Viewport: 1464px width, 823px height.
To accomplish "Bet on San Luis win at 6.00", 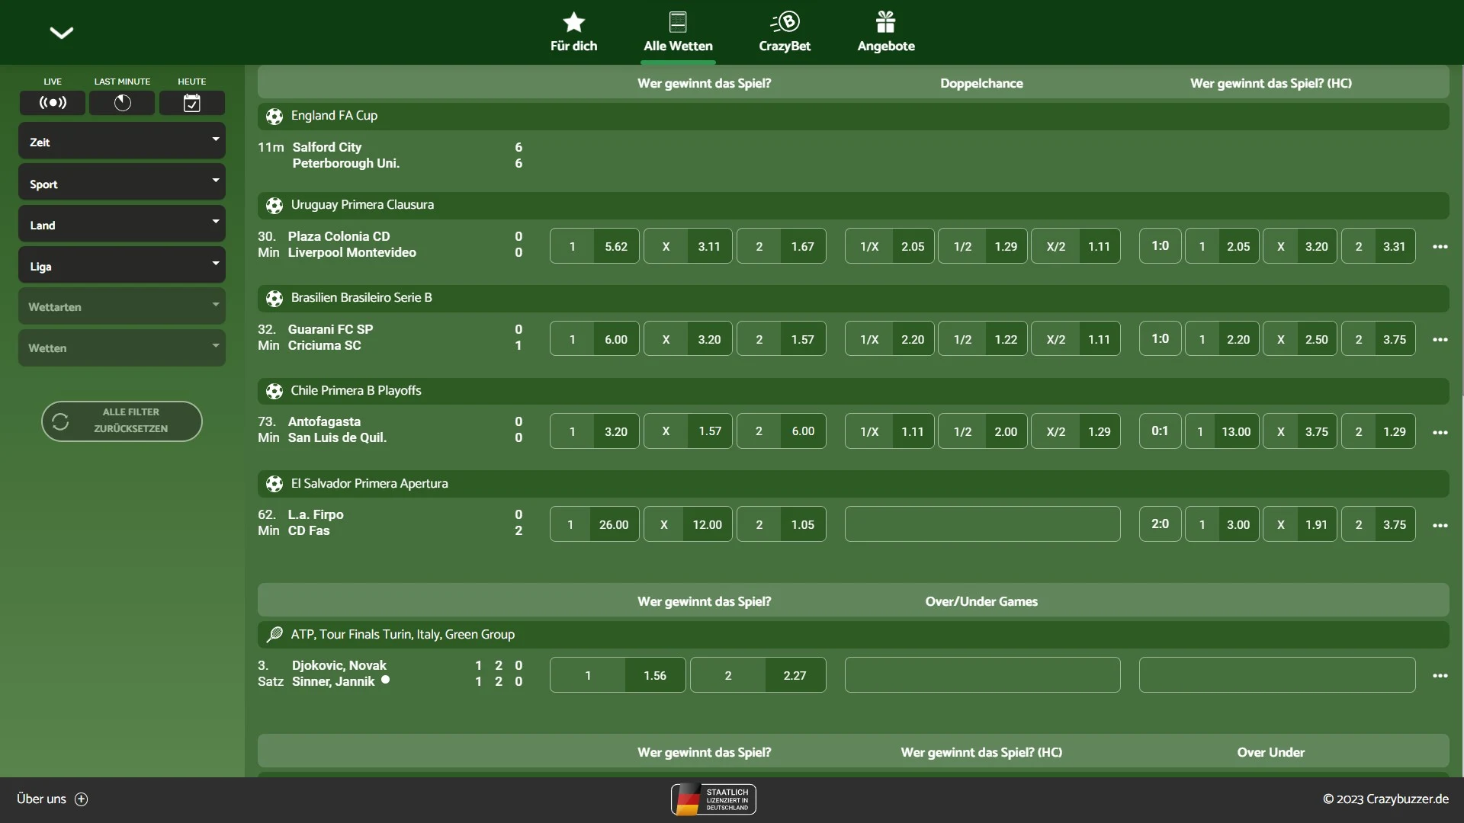I will 782,431.
